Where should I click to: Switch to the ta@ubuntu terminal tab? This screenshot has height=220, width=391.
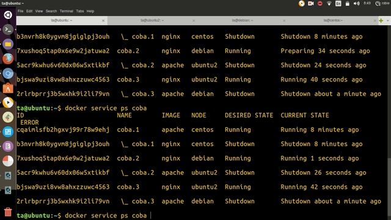(62, 20)
